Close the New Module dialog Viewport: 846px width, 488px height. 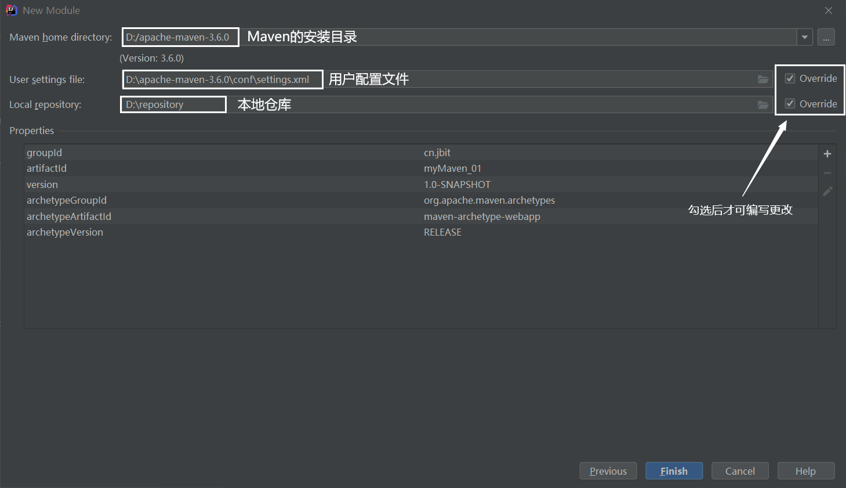pyautogui.click(x=829, y=10)
